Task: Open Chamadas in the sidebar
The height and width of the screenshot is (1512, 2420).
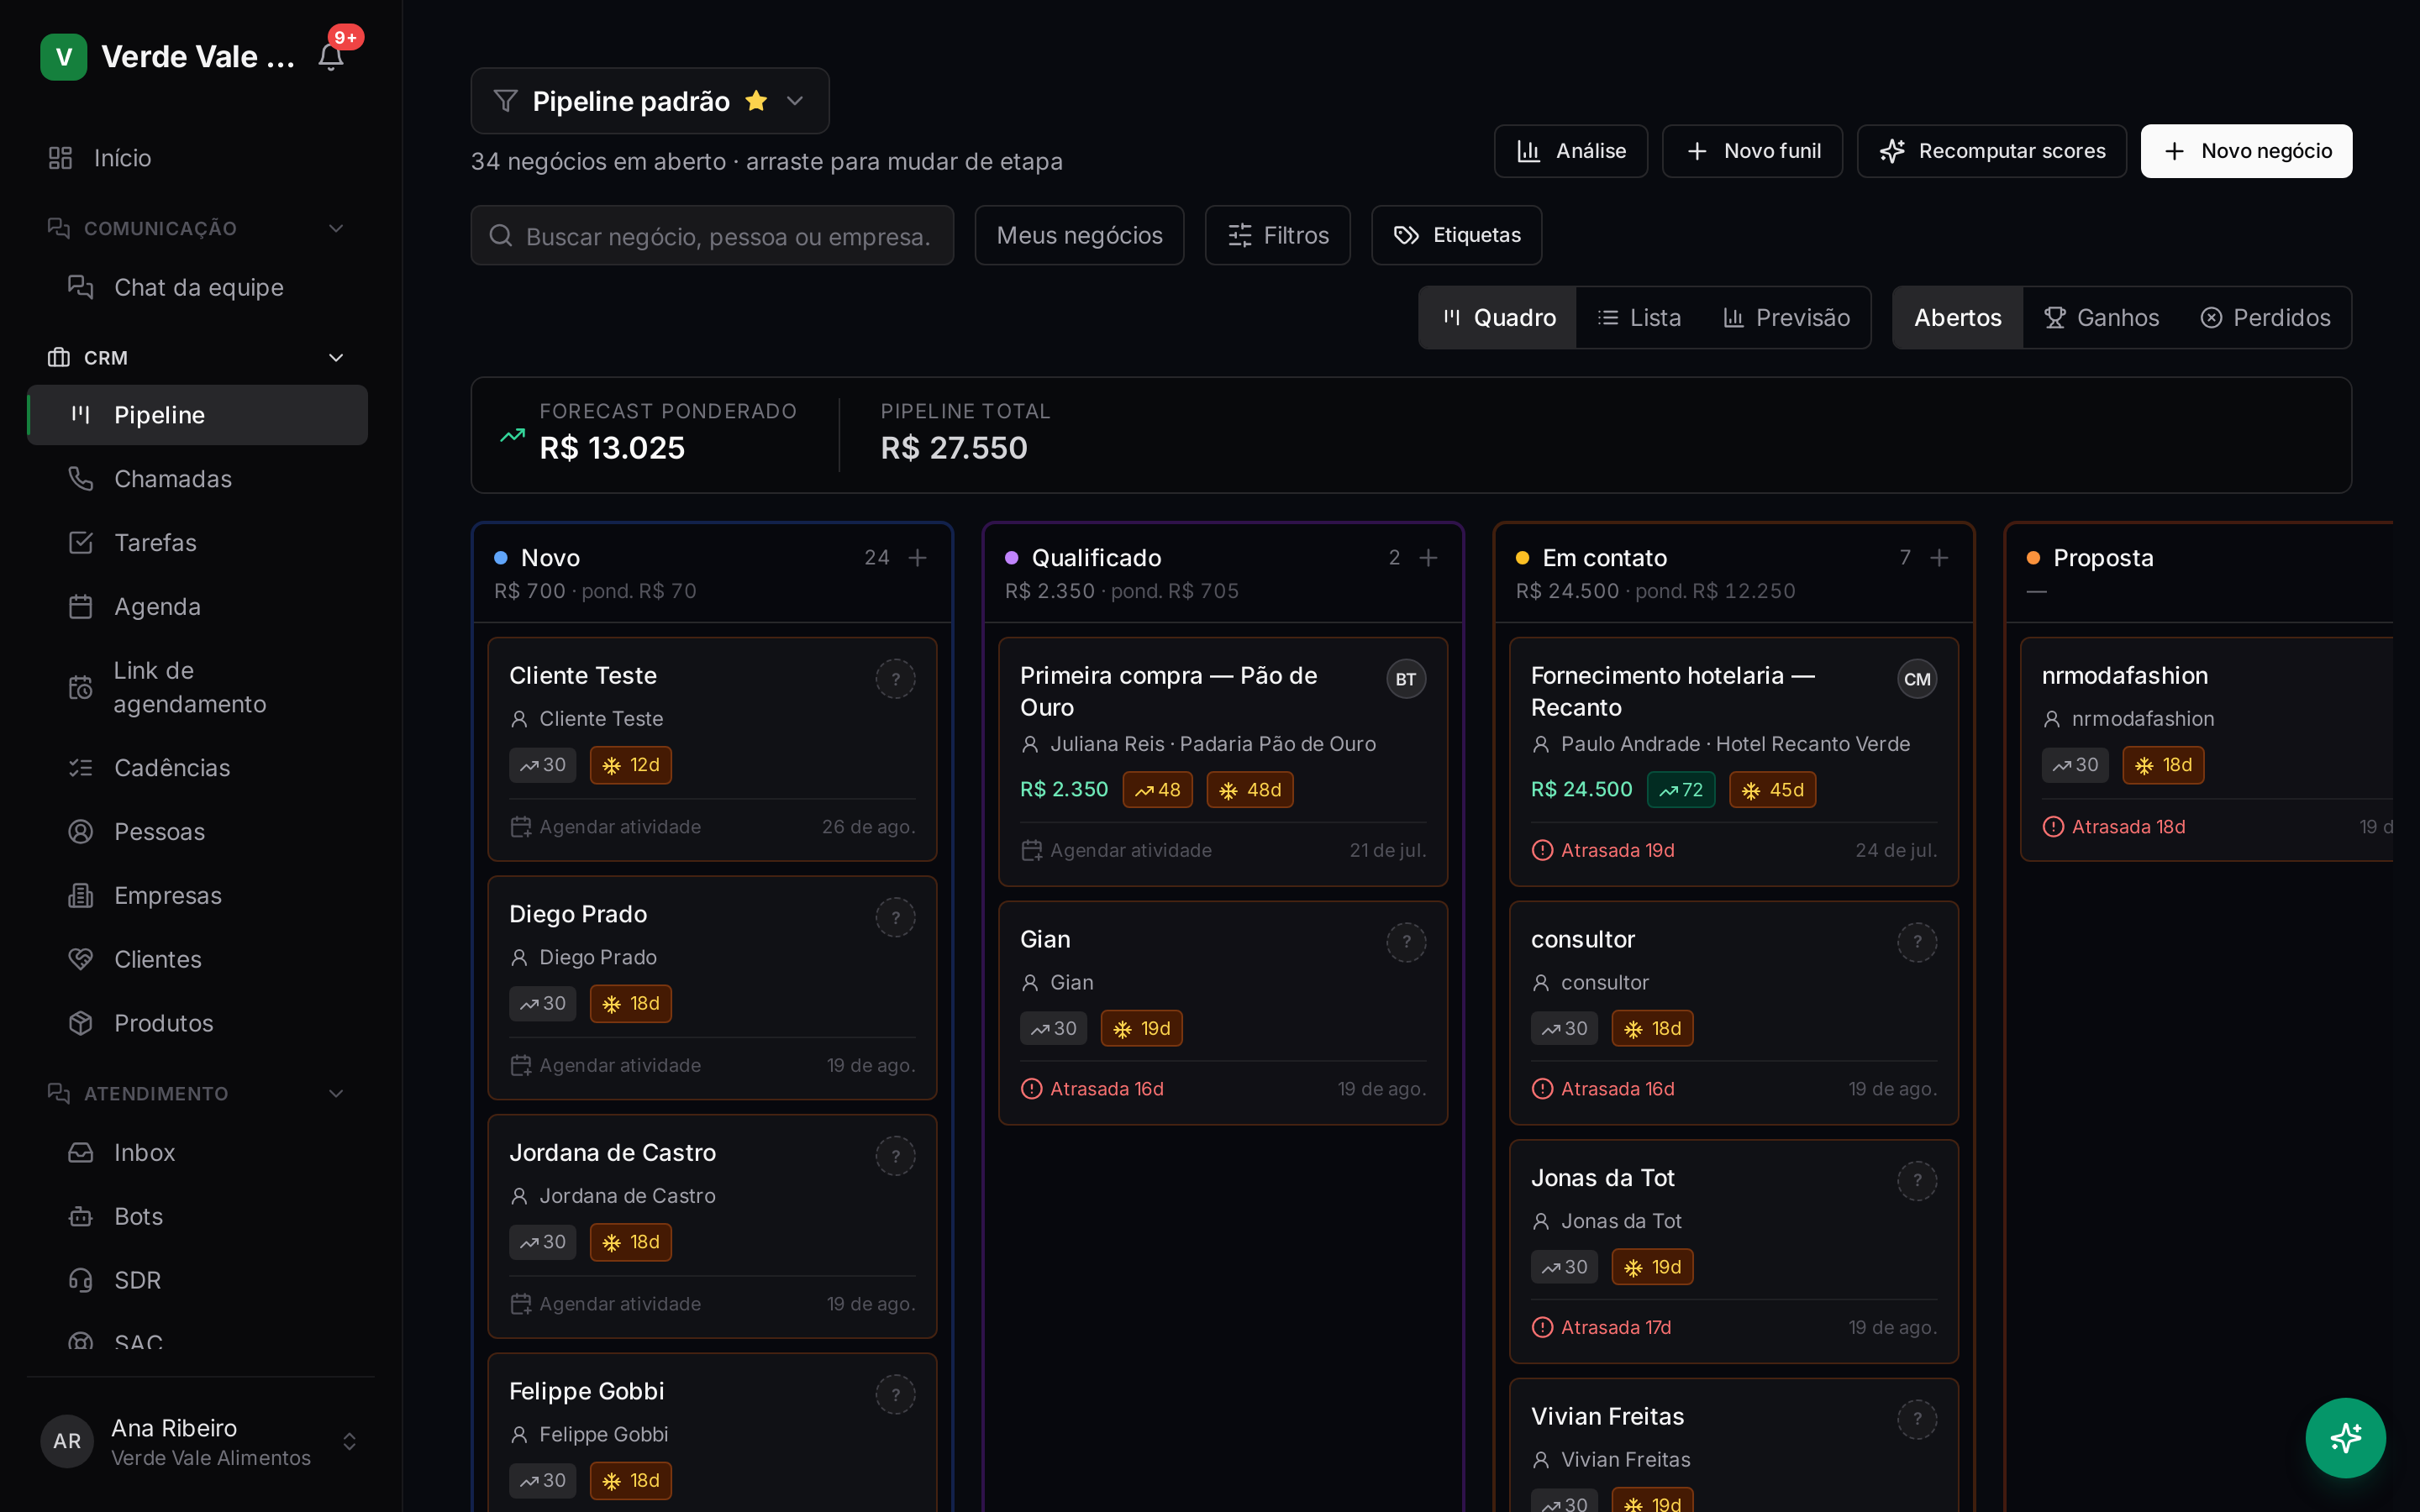Action: pos(198,479)
